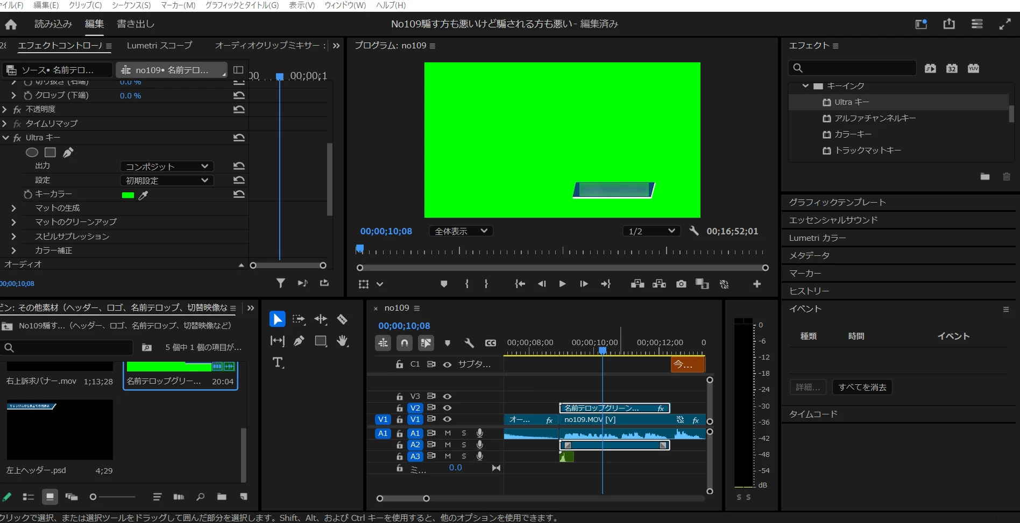The height and width of the screenshot is (523, 1020).
Task: Switch to the Lumetri スコープ tab
Action: pyautogui.click(x=159, y=46)
